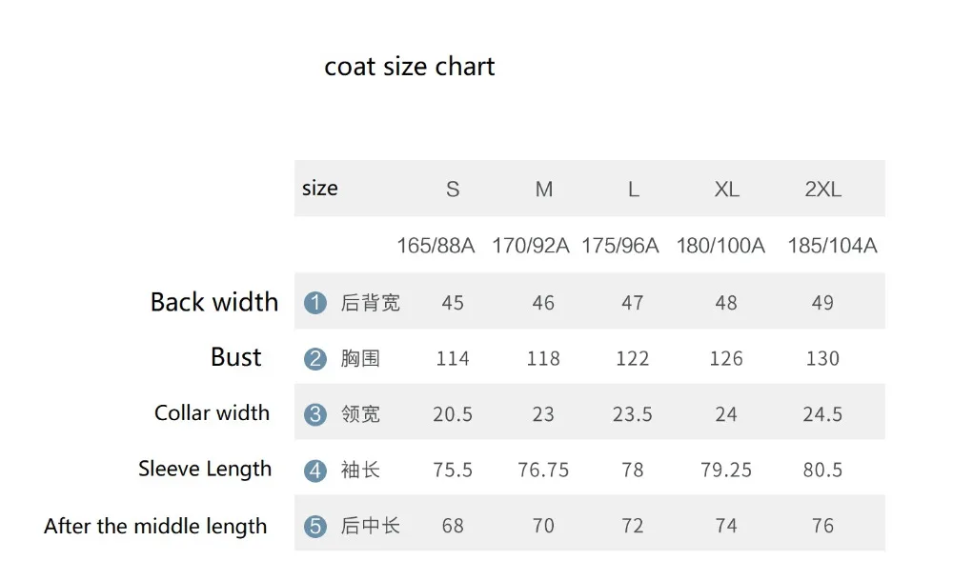Image resolution: width=953 pixels, height=581 pixels.
Task: Click the 'coat size chart' title
Action: coord(410,67)
